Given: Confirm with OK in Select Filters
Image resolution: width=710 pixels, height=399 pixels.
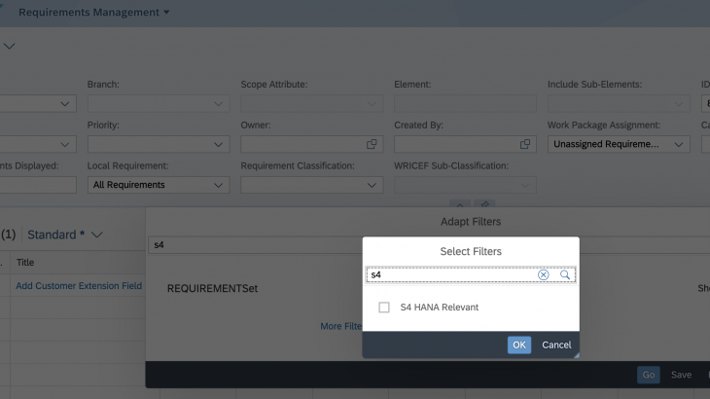Looking at the screenshot, I should point(519,345).
